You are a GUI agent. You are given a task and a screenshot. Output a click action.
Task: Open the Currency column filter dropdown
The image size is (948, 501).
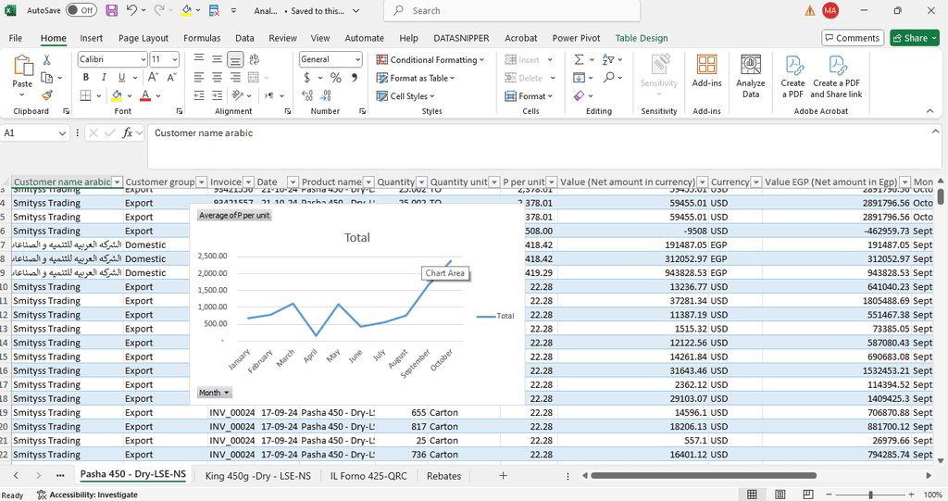coord(755,182)
